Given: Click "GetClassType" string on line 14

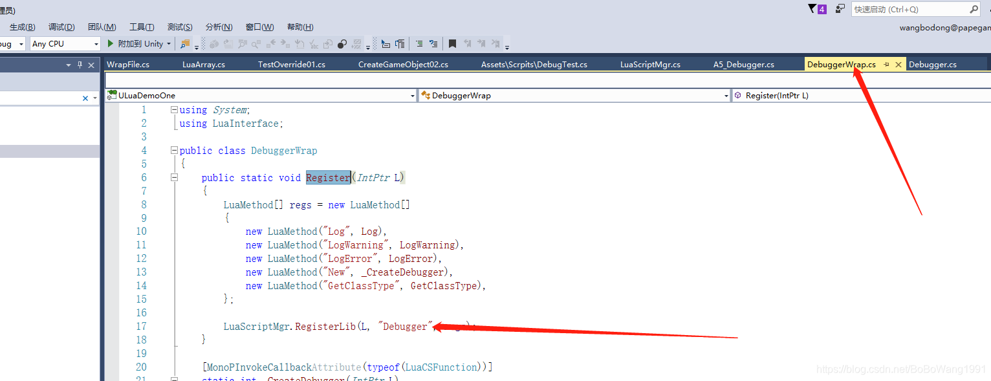Looking at the screenshot, I should (361, 286).
